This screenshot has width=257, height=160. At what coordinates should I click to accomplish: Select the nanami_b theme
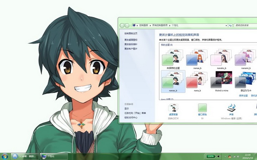[x=246, y=59]
